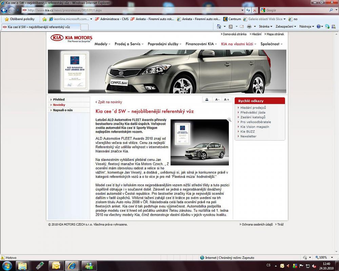Click Oblíbené položky favorites button

pyautogui.click(x=19, y=19)
